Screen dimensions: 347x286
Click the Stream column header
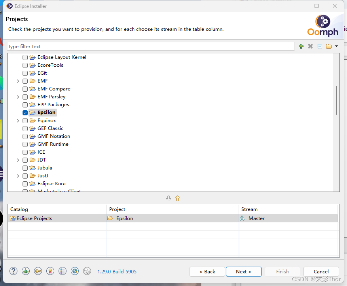pos(288,209)
